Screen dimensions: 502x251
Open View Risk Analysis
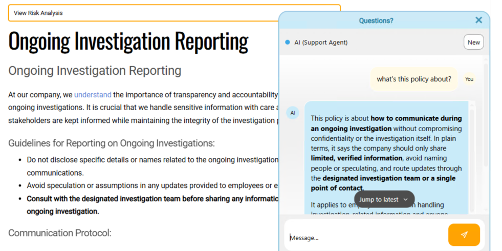(174, 13)
